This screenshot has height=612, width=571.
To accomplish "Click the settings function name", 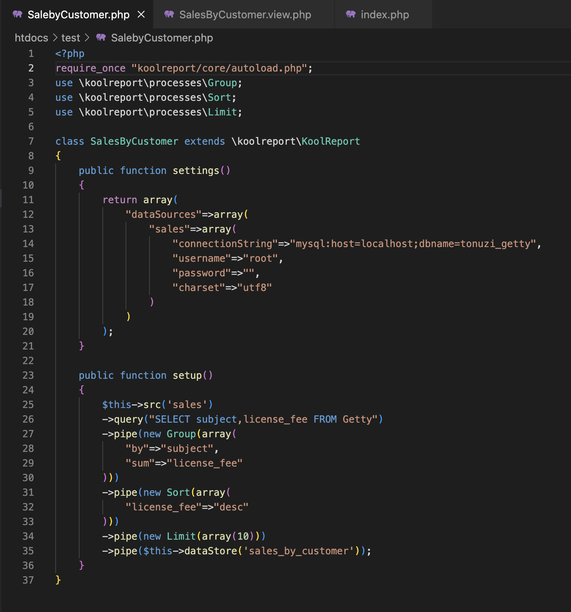I will coord(196,171).
